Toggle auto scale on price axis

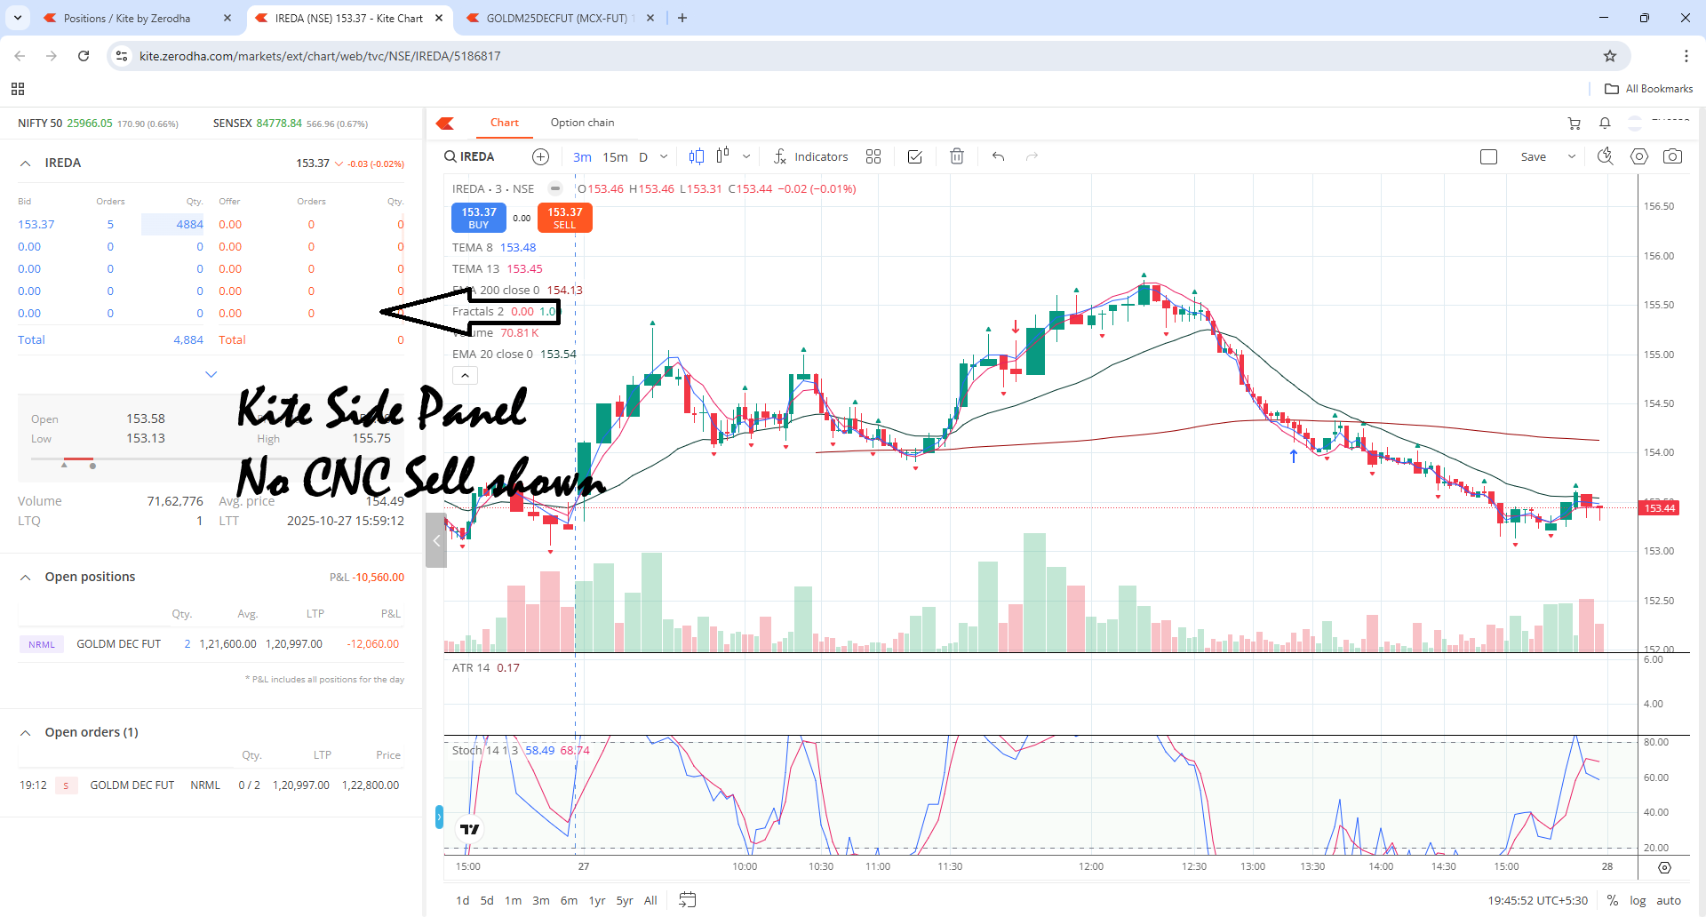click(x=1669, y=900)
